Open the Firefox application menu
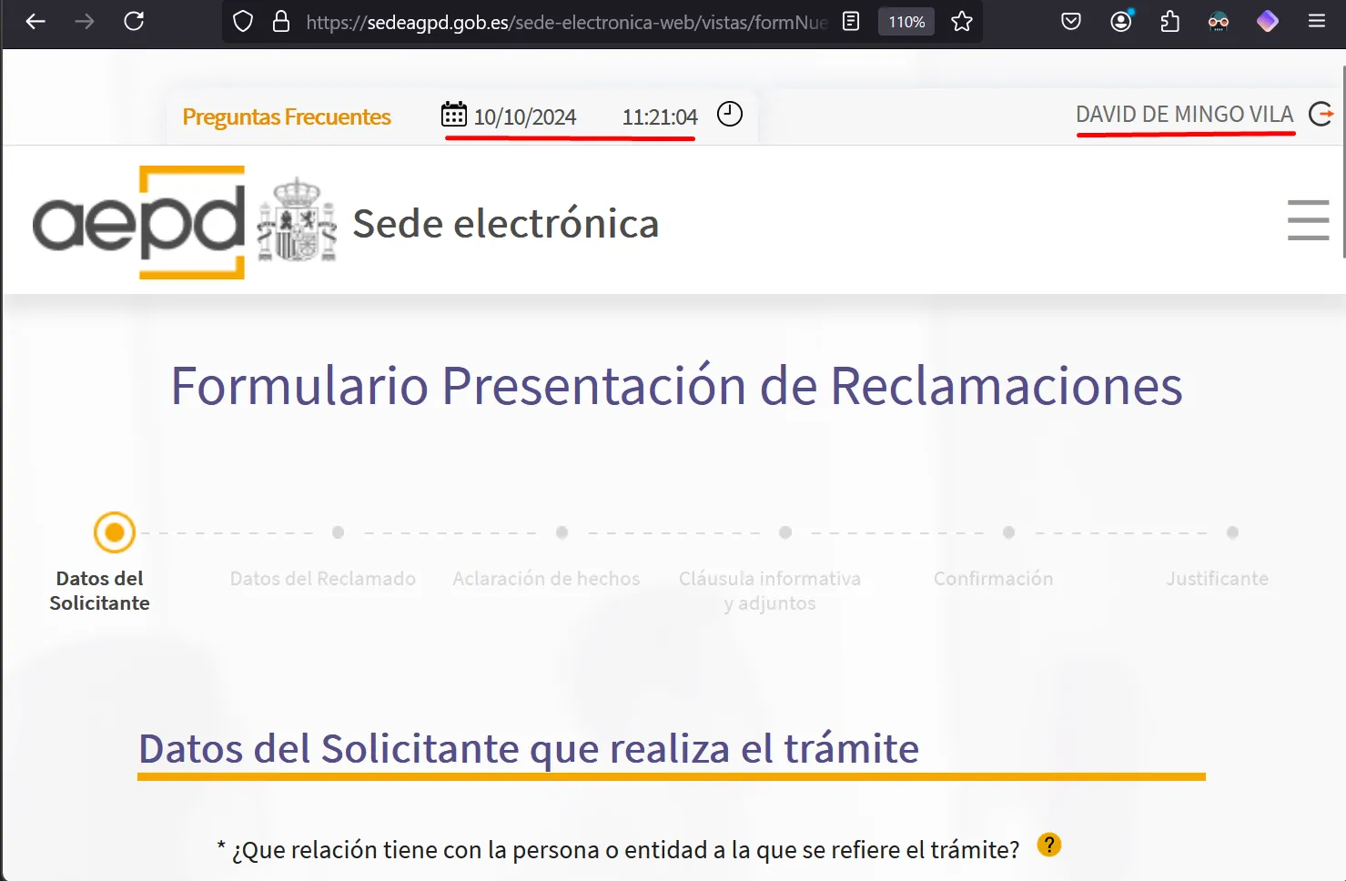Screen dimensions: 1346x881 [x=1316, y=21]
